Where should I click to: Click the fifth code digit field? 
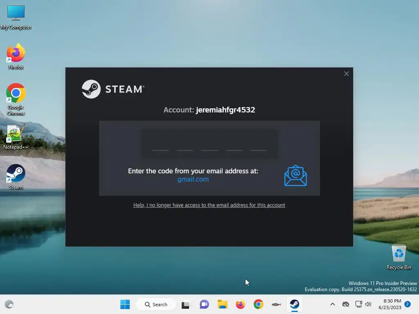coord(259,144)
